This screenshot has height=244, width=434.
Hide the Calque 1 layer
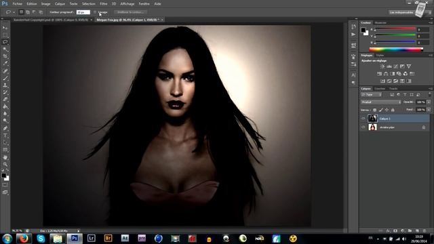(x=363, y=119)
